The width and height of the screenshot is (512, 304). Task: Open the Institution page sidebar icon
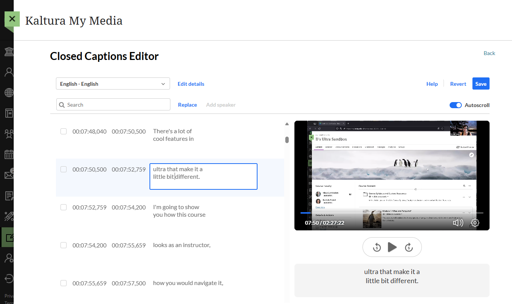pos(9,52)
